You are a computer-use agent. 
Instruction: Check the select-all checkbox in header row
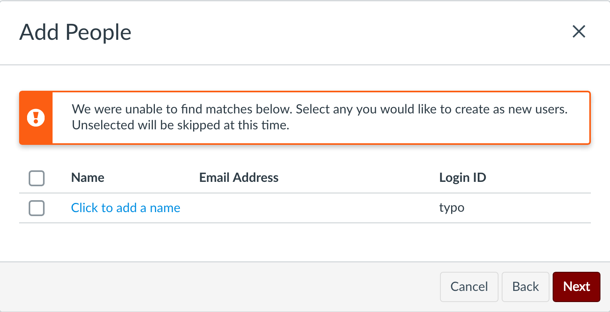(36, 178)
